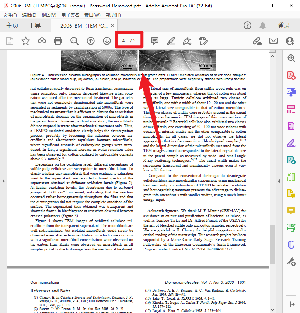Viewport: 300px width, 313px height.
Task: Click the pink document with X icon
Action: tap(291, 127)
